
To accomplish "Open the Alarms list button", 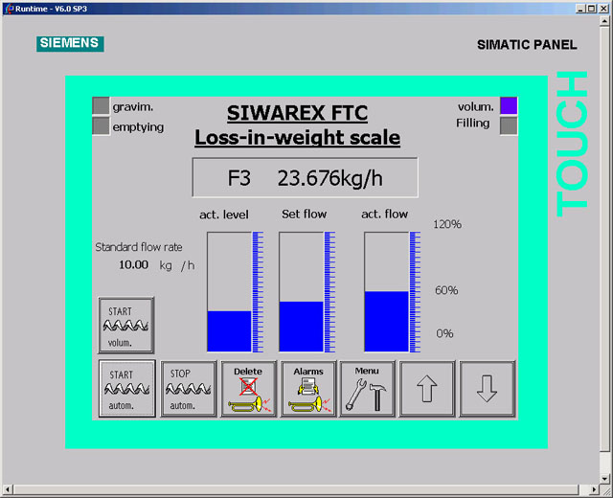I will coord(307,388).
